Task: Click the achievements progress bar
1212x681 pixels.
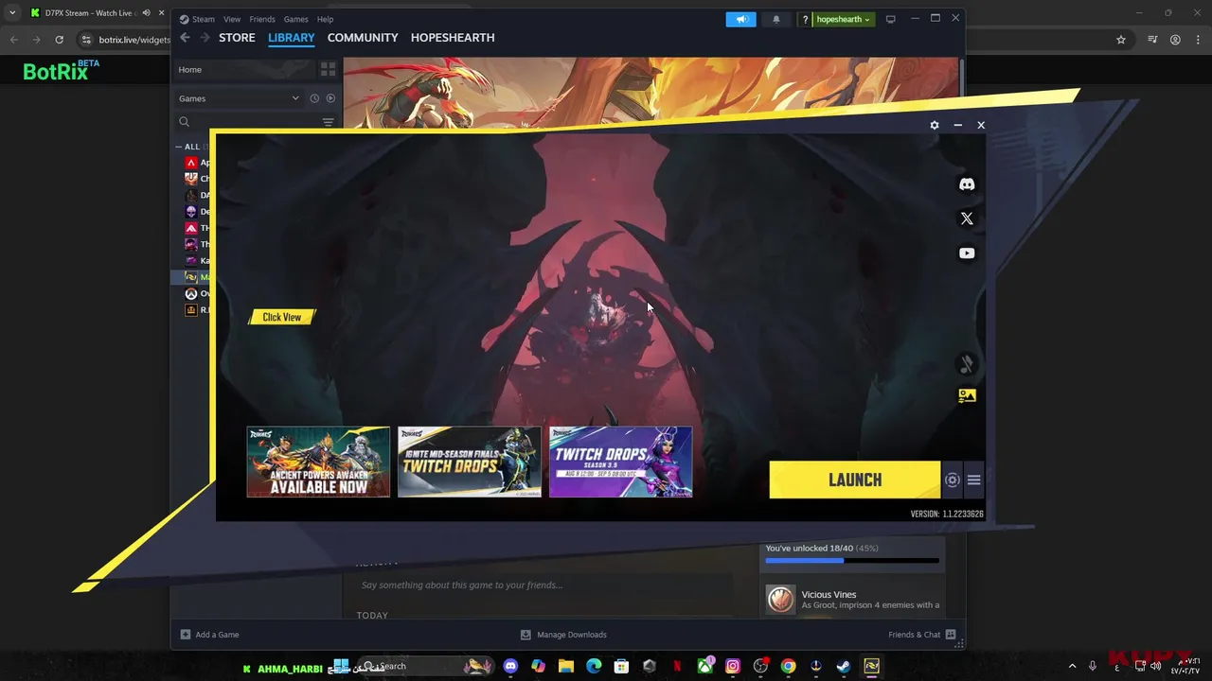Action: coord(852,561)
